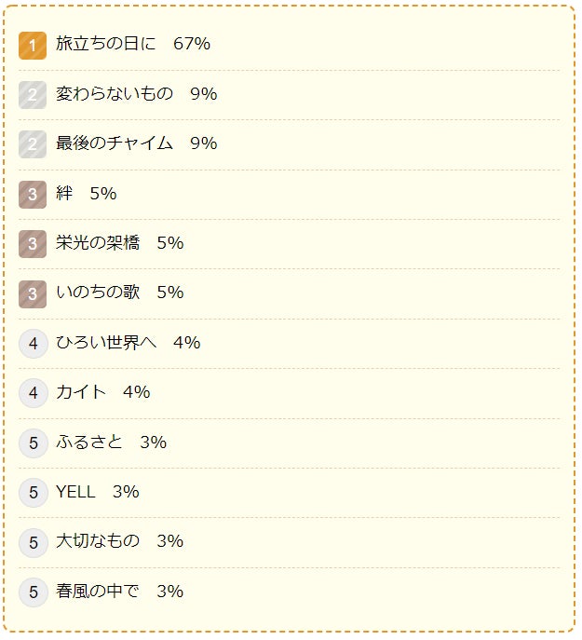The image size is (582, 640).
Task: Click the round rank 4 badge beside ひろい世界へ
Action: pos(34,344)
